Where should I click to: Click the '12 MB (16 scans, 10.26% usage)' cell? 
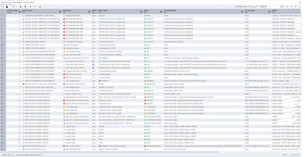click(x=120, y=107)
